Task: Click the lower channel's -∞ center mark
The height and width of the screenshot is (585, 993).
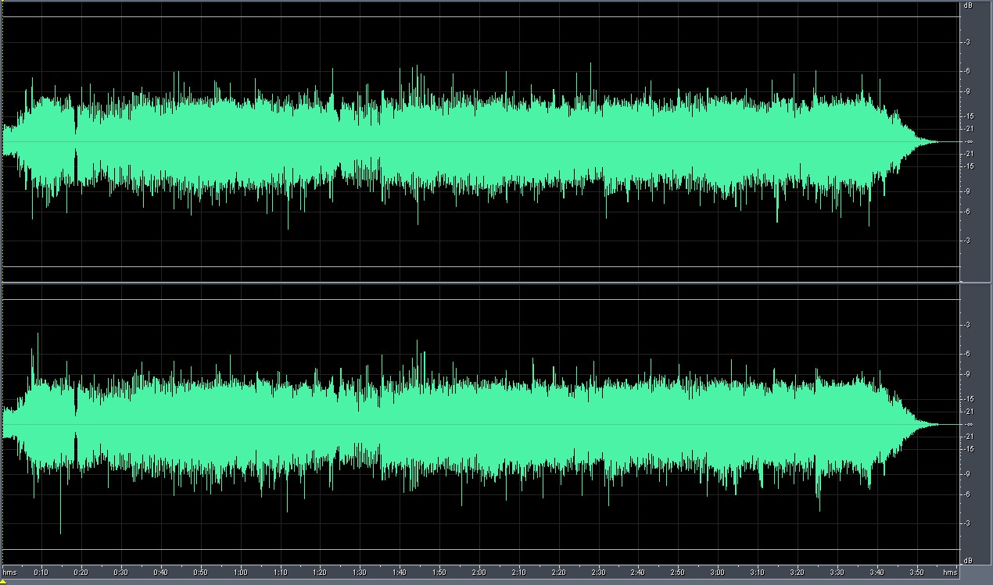Action: click(968, 424)
